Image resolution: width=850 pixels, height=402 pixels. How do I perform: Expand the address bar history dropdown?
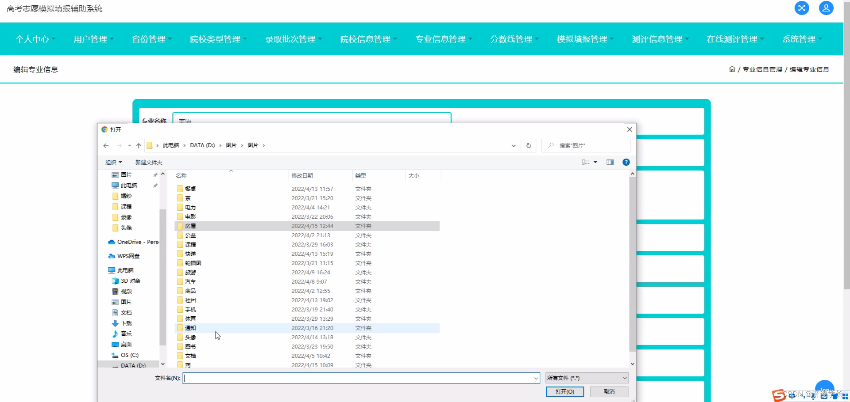(x=514, y=145)
